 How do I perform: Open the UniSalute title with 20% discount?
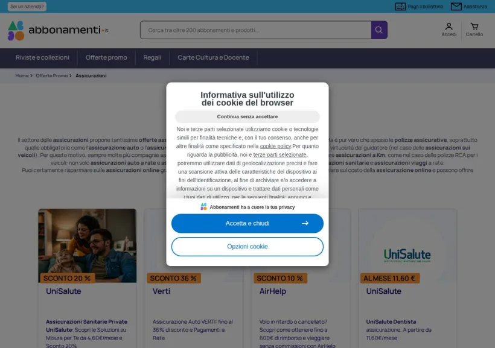[x=63, y=291]
